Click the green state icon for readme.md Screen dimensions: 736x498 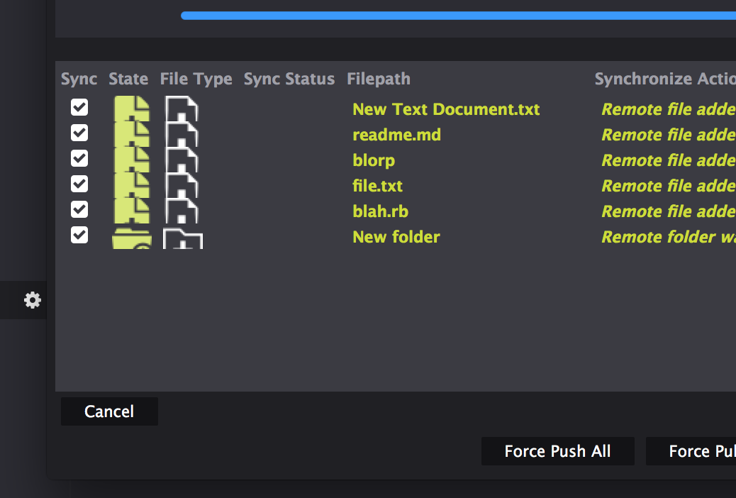(132, 134)
